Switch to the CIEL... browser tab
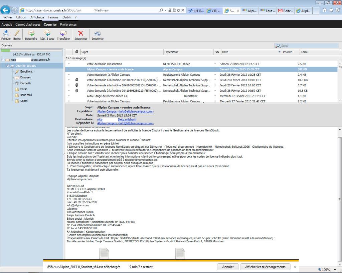The image size is (342, 273). (214, 10)
